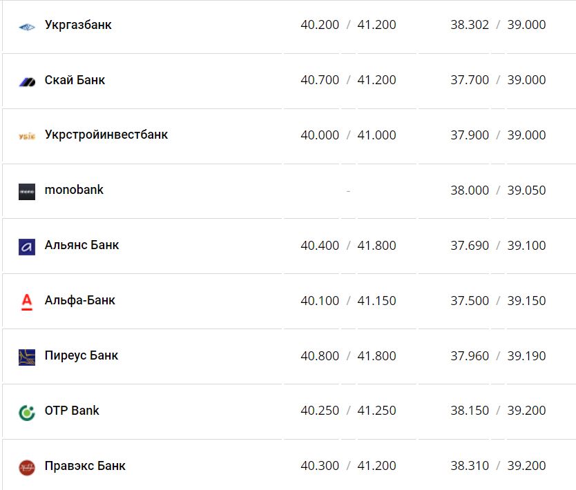Open the monobank name link
This screenshot has height=490, width=576.
coord(74,190)
